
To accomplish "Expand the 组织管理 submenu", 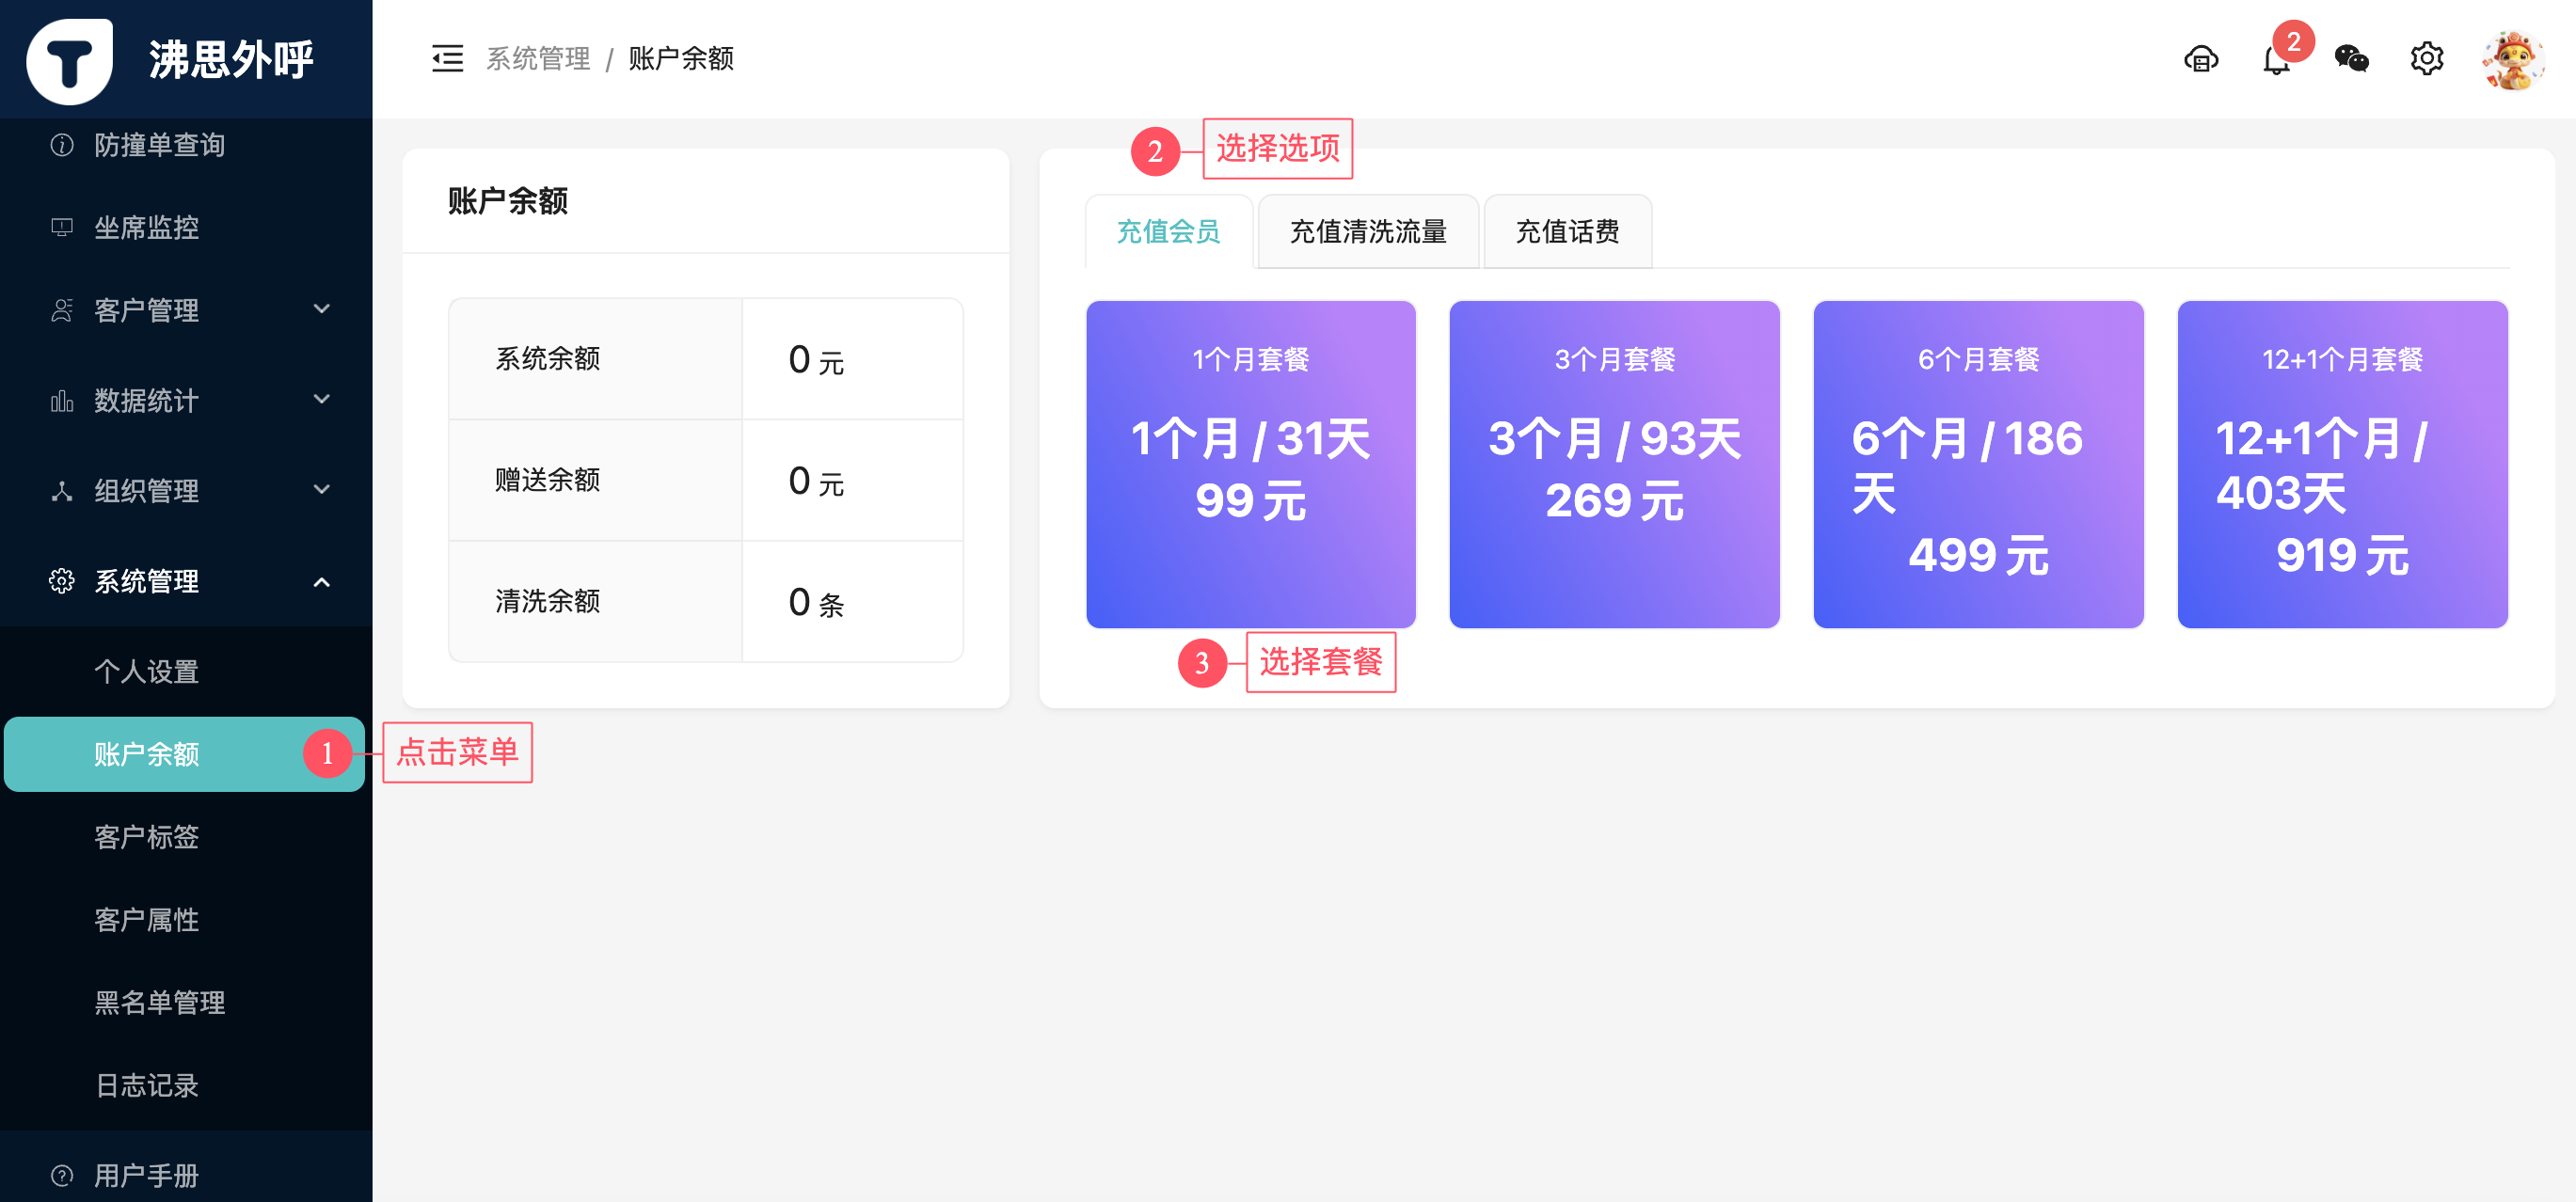I will pos(186,490).
